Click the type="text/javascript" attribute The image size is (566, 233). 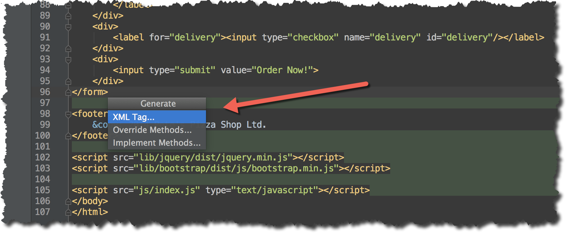[262, 190]
